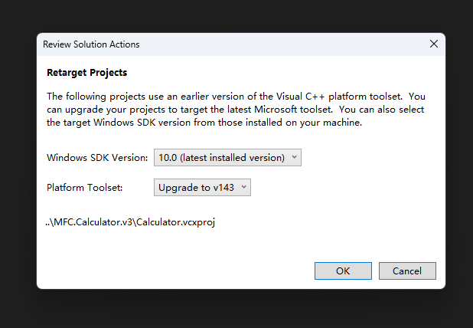Click the Retarget Projects heading
This screenshot has width=473, height=328.
coord(86,73)
